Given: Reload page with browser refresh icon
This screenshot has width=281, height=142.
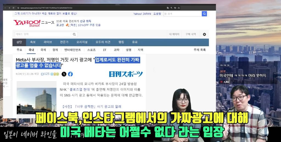Looking at the screenshot, I should tap(13, 8).
